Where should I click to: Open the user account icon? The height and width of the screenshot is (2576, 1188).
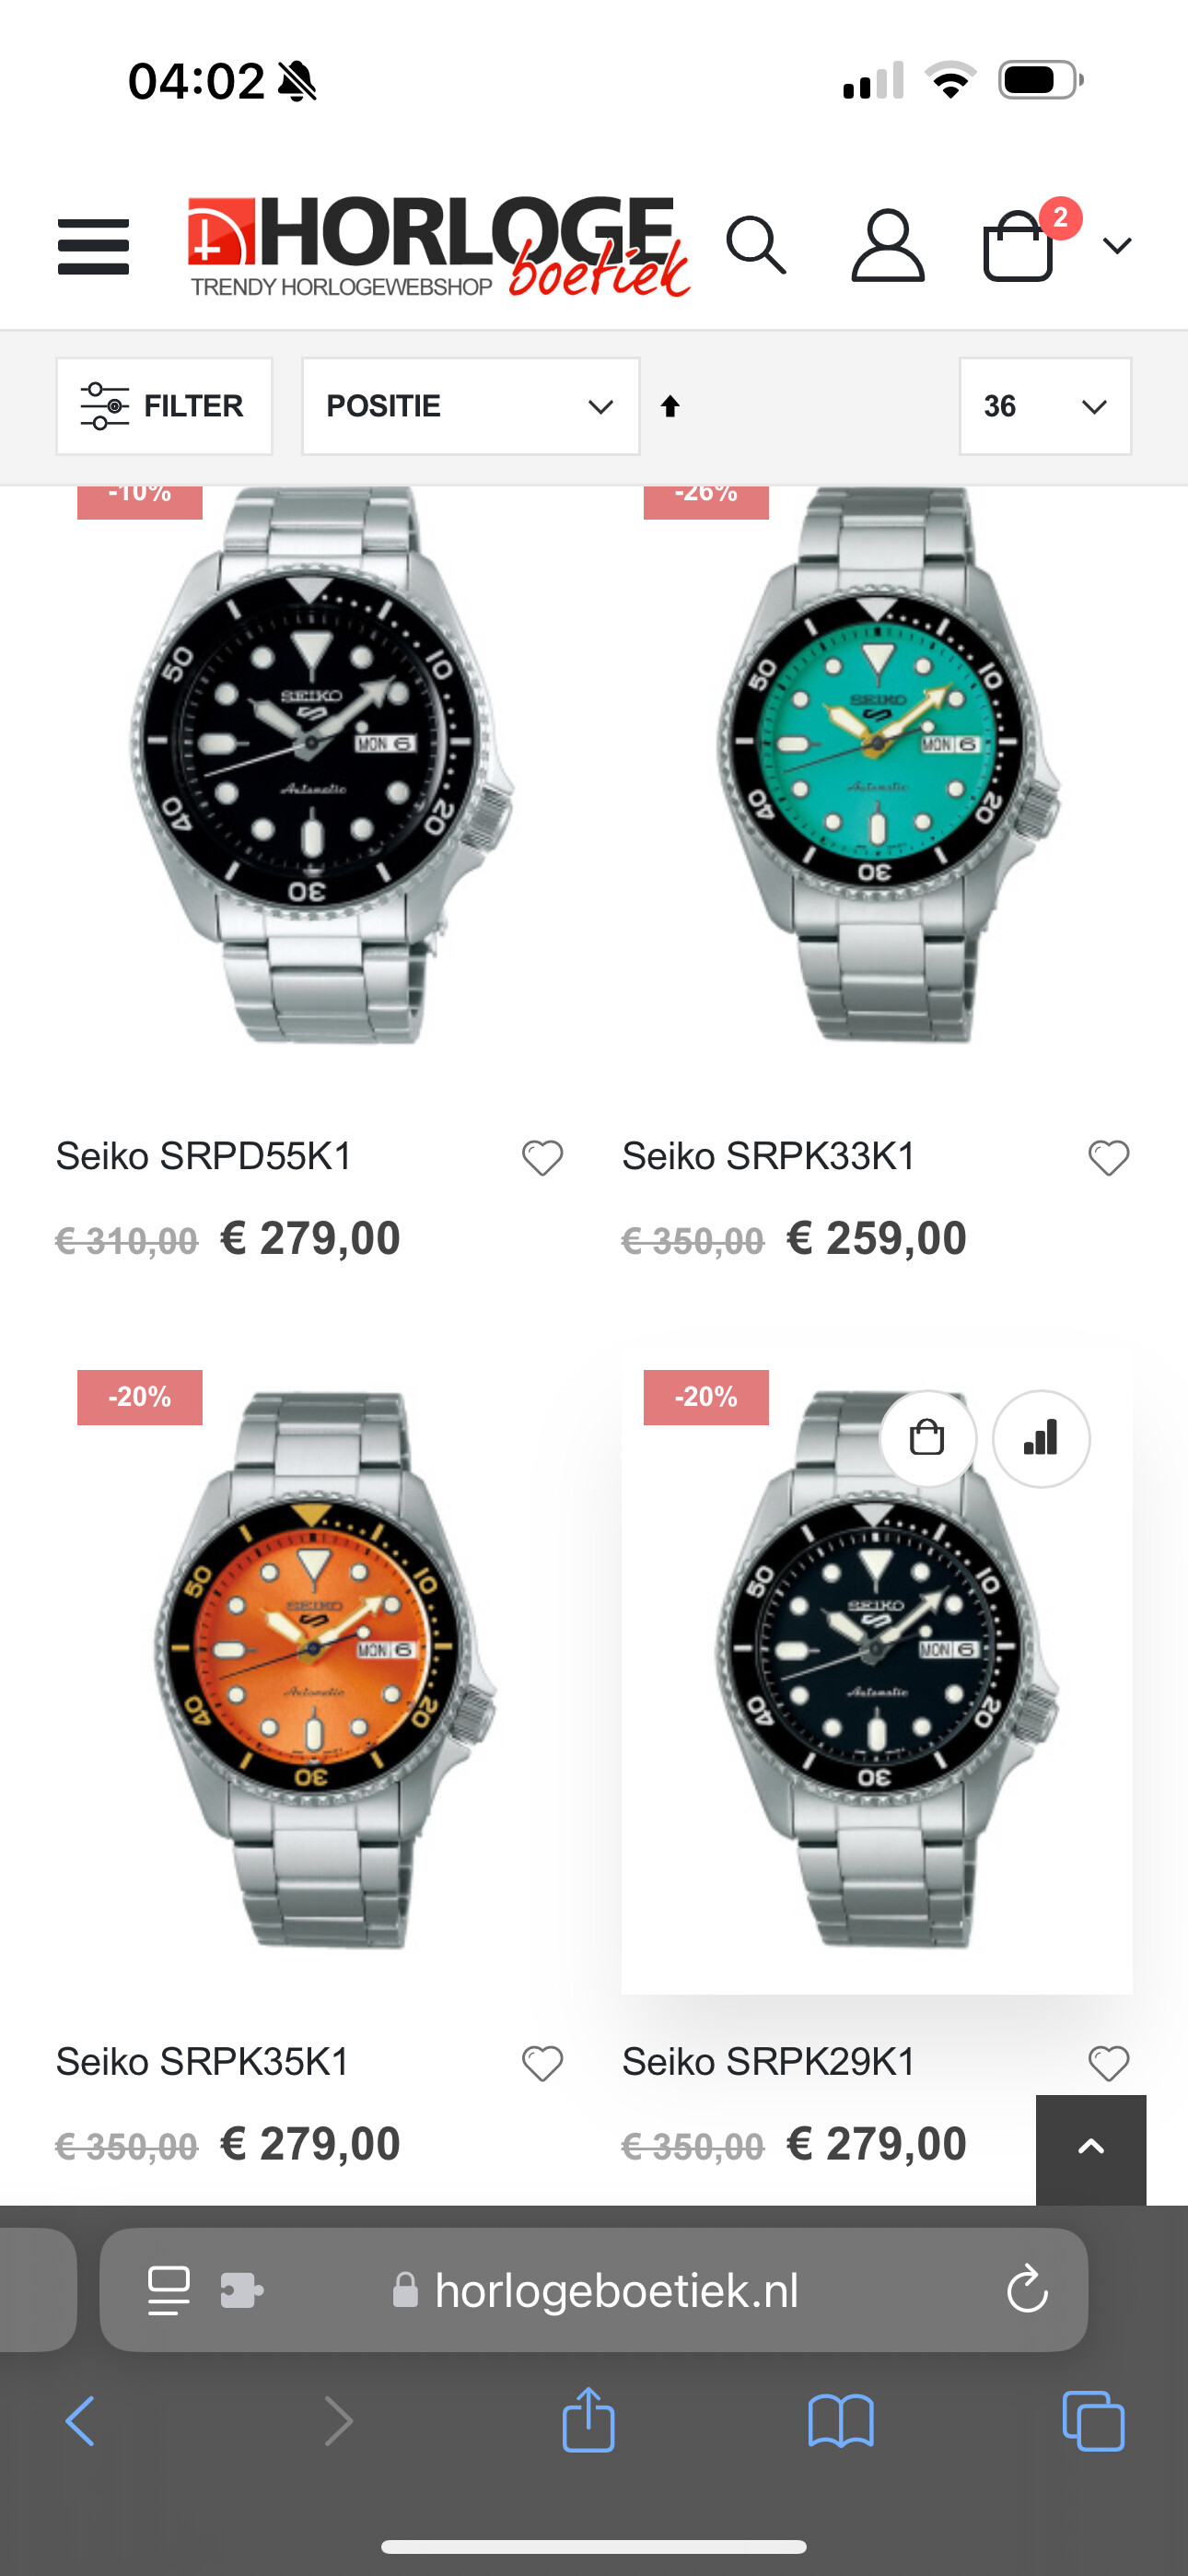[887, 245]
